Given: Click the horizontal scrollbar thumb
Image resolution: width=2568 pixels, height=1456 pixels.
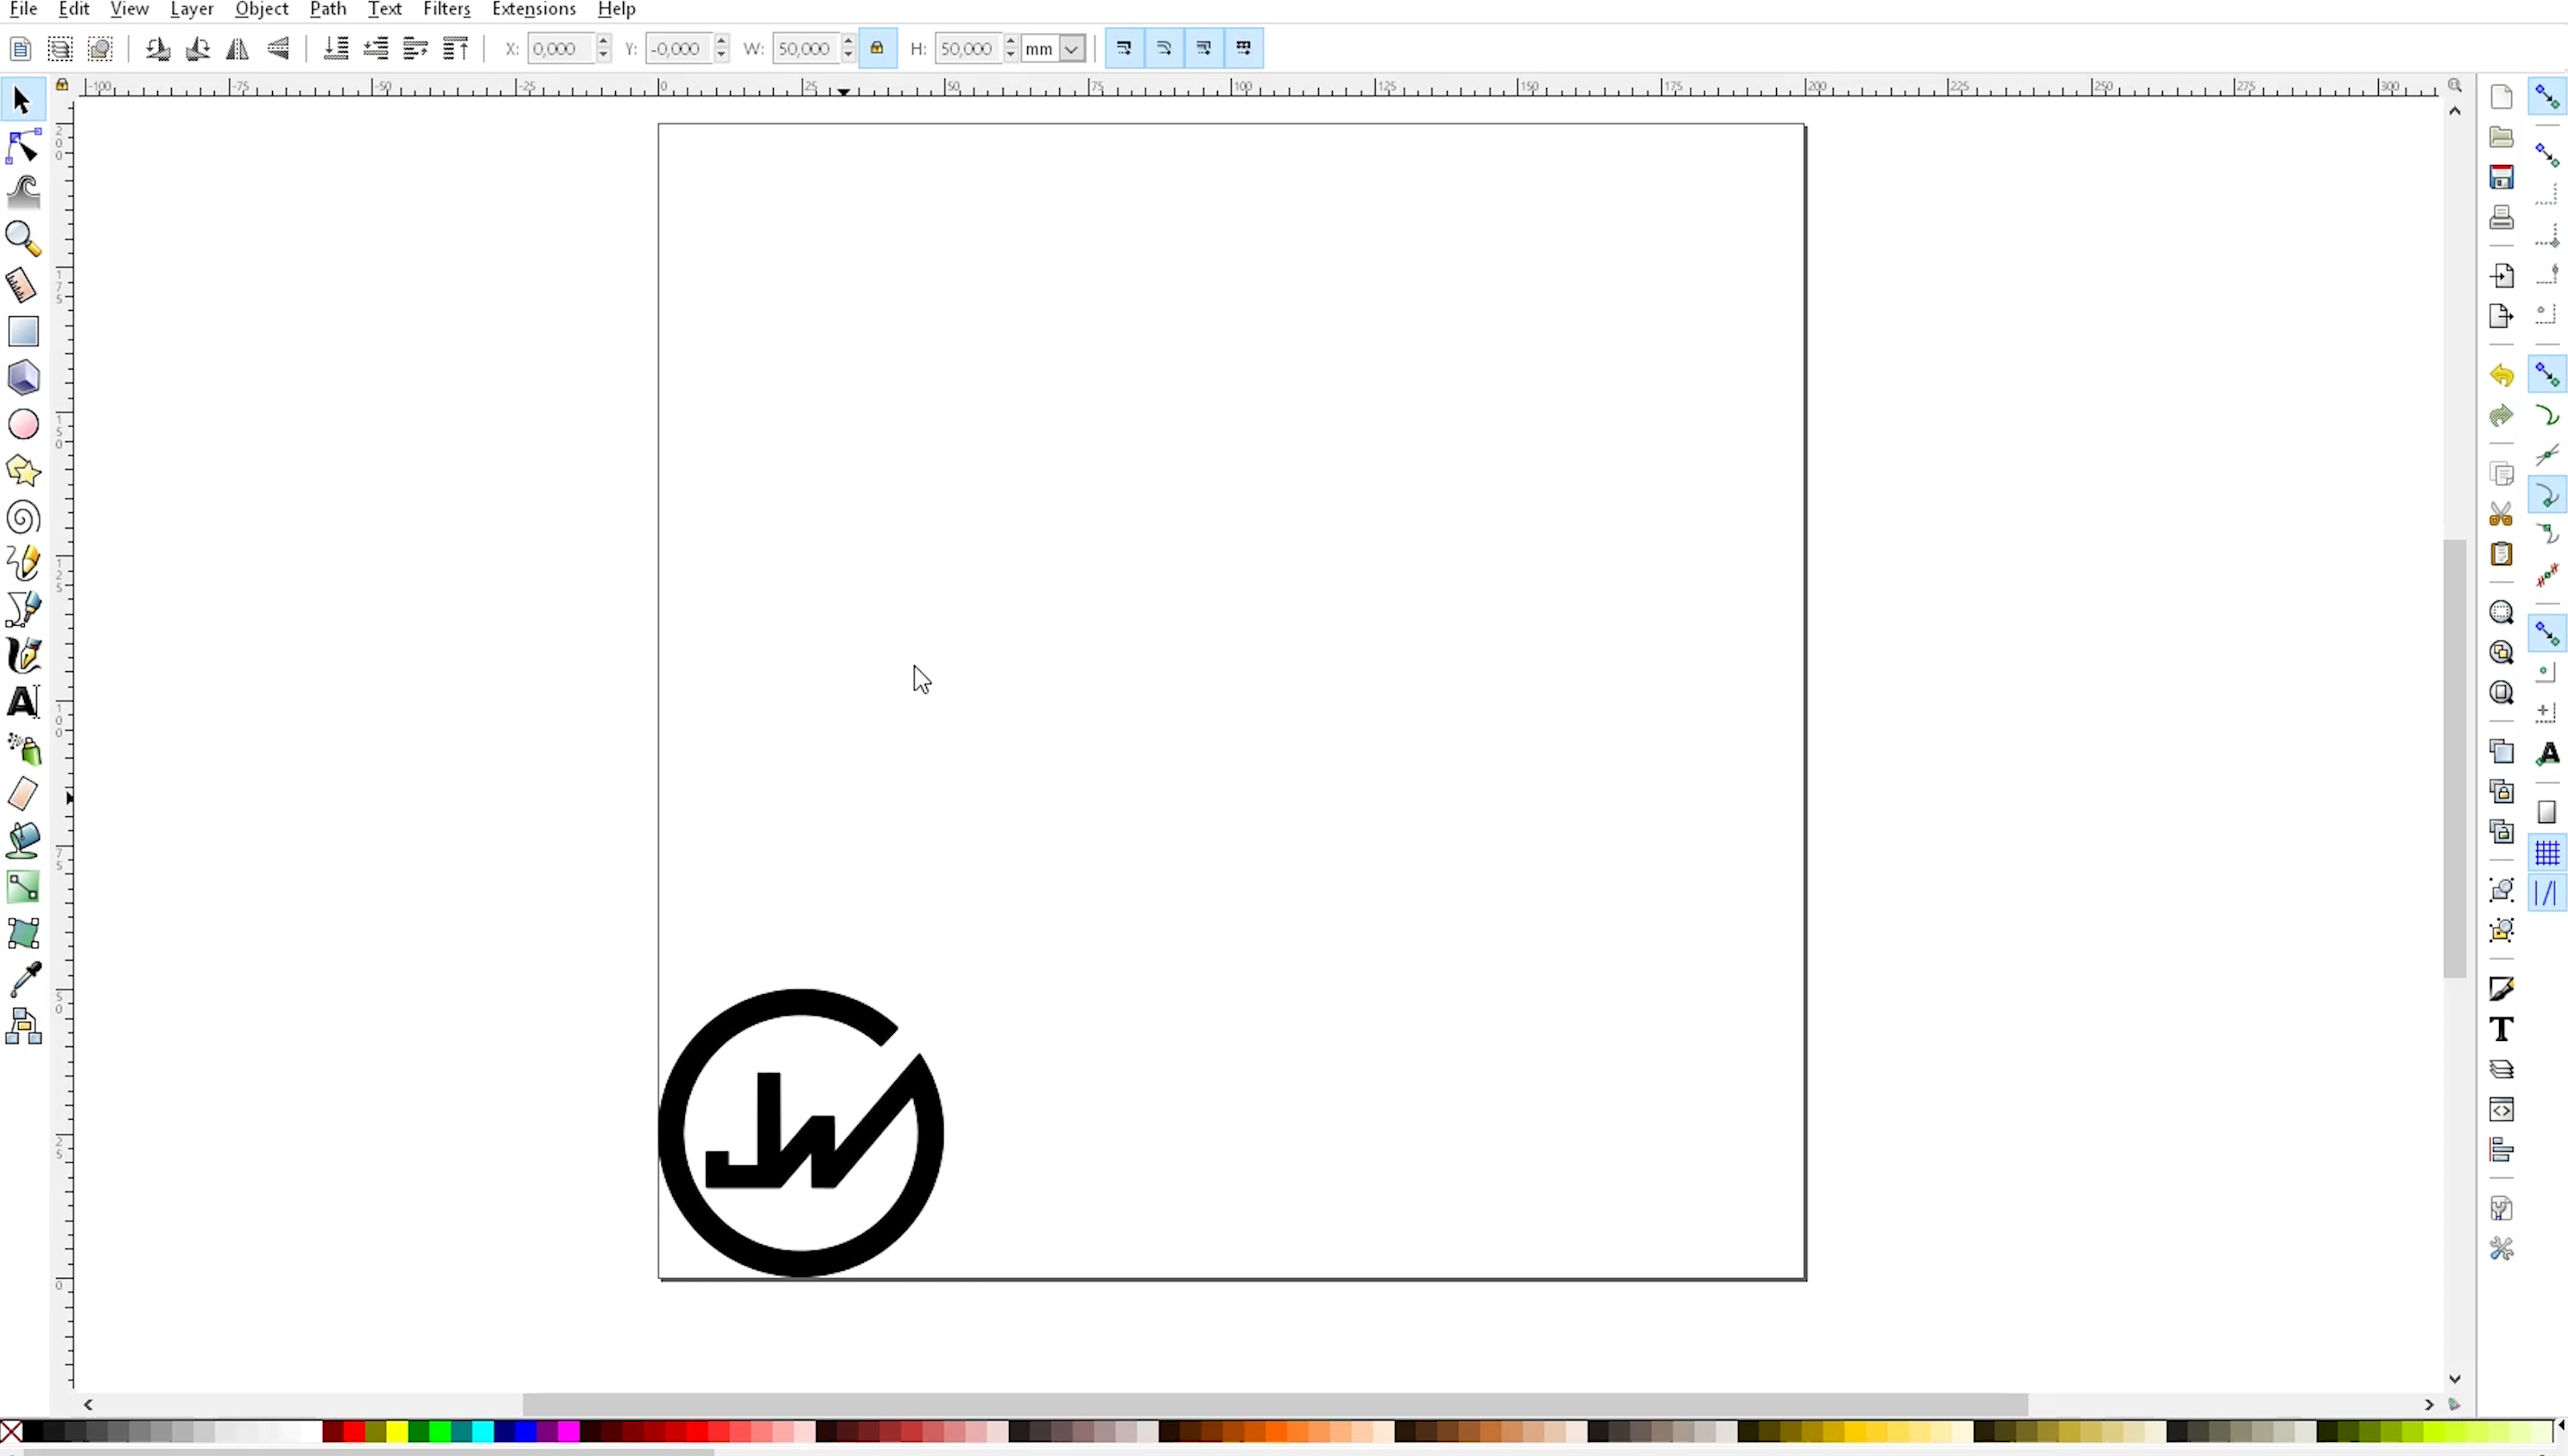Looking at the screenshot, I should (1275, 1404).
